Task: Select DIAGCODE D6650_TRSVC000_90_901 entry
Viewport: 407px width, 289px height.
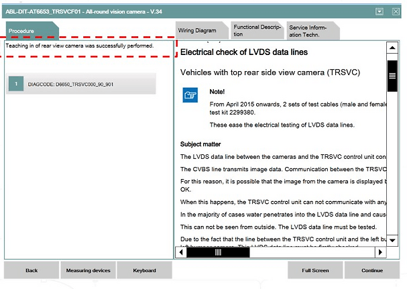Action: pyautogui.click(x=80, y=84)
